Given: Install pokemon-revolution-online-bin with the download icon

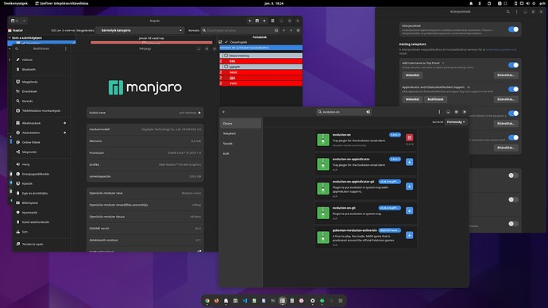Looking at the screenshot, I should (x=409, y=235).
